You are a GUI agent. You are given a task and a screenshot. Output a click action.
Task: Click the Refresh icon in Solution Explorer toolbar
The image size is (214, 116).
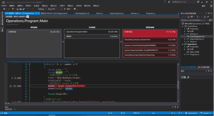205,17
